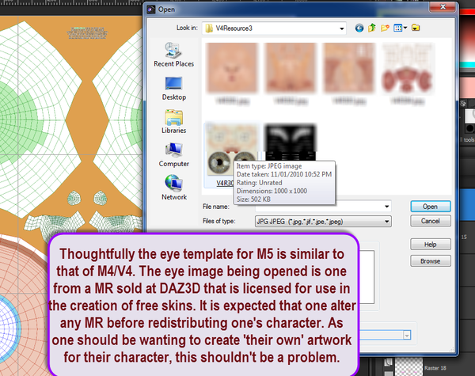Go back using the blue arrow icon
Image resolution: width=475 pixels, height=376 pixels.
click(x=359, y=28)
